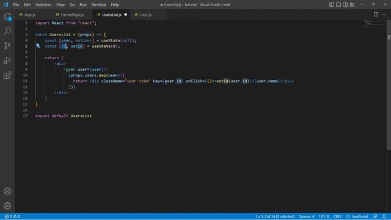
Task: Open the notifications bell in status bar
Action: click(384, 216)
